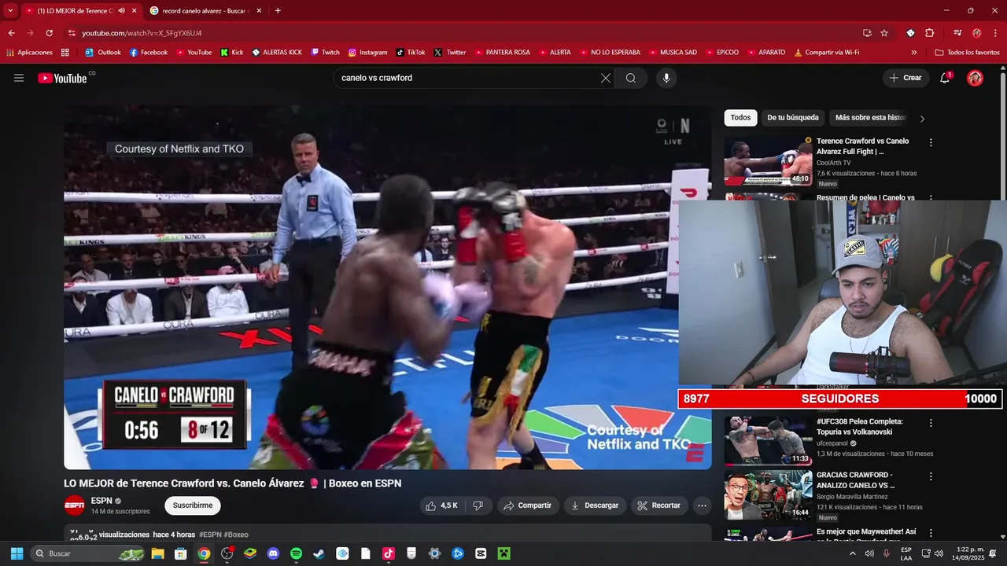
Task: Mute the tab via speaker icon
Action: point(121,10)
